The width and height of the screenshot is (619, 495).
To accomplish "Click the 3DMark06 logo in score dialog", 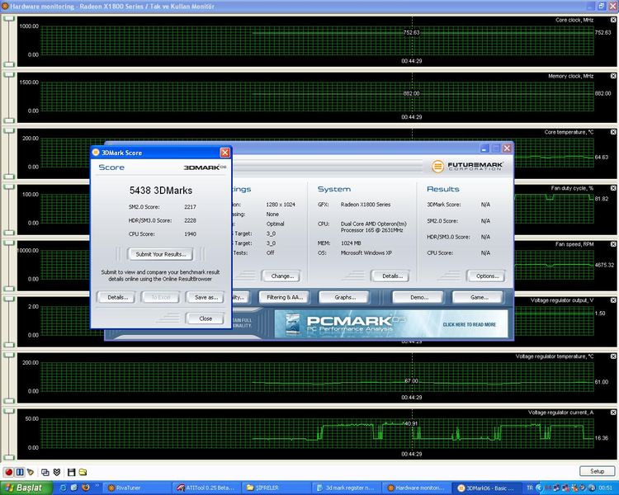I will tap(205, 167).
